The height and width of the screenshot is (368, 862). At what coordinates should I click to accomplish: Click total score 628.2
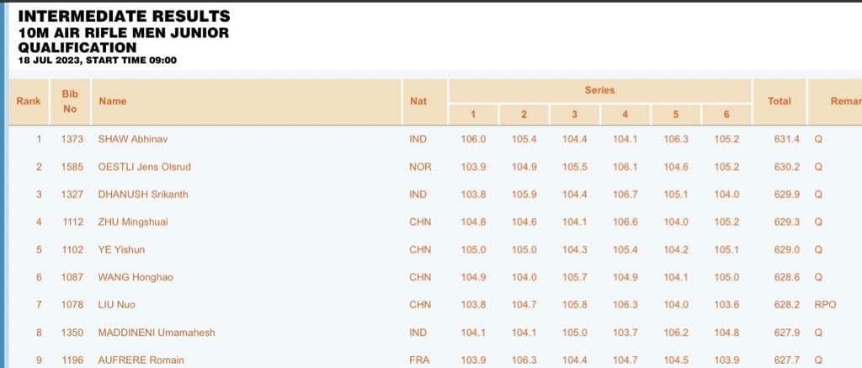(x=787, y=305)
